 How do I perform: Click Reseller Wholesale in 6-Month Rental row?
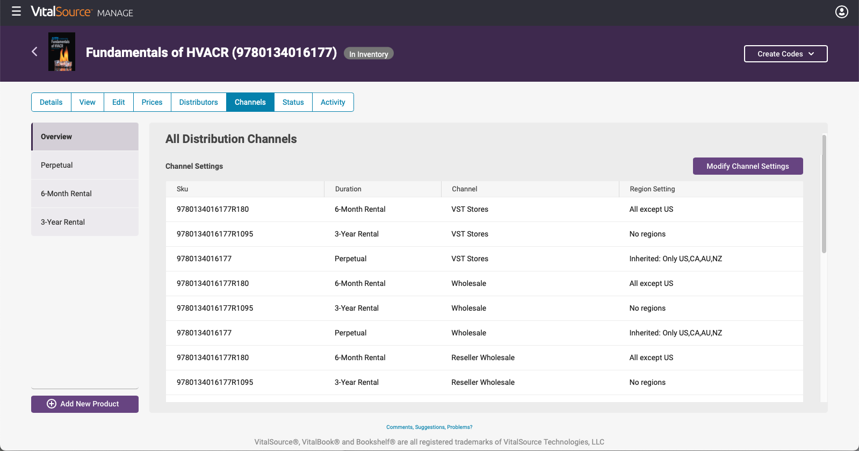pyautogui.click(x=483, y=357)
